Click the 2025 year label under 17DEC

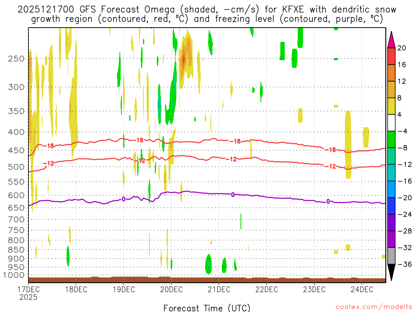(x=28, y=297)
